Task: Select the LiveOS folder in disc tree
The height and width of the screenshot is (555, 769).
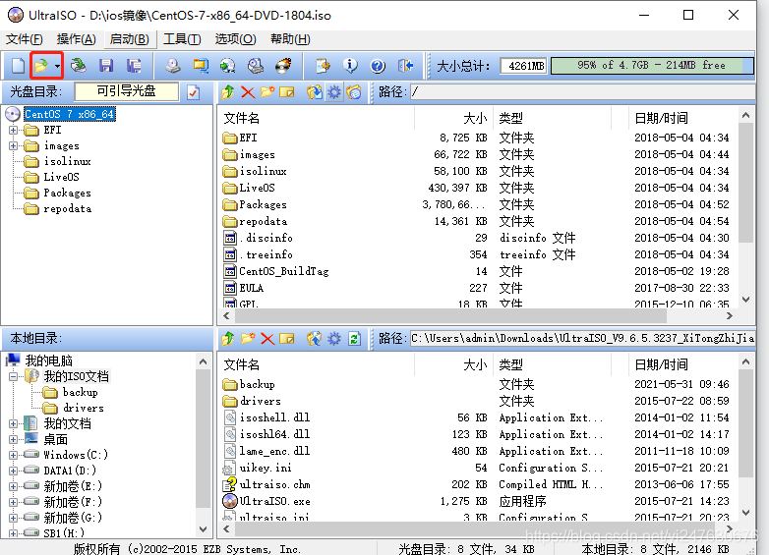Action: (x=61, y=177)
